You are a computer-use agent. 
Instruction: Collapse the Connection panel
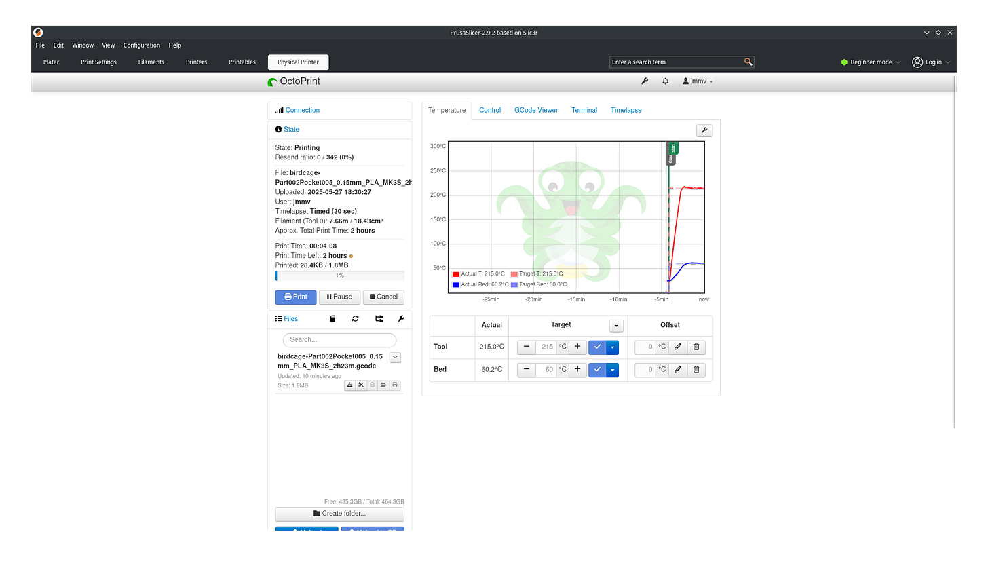(302, 110)
